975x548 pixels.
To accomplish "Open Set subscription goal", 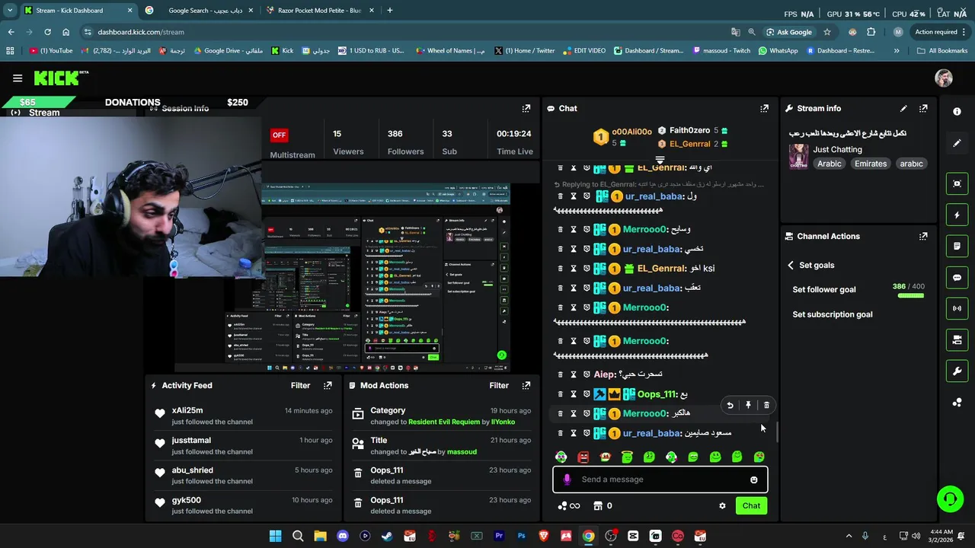I will (833, 314).
